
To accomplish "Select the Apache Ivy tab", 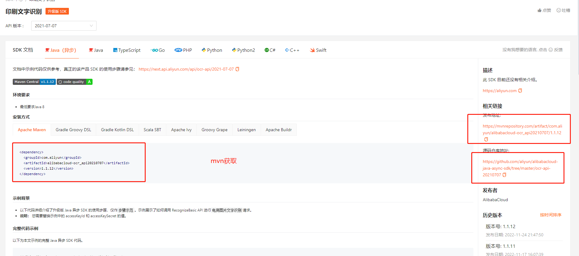I will coord(181,130).
